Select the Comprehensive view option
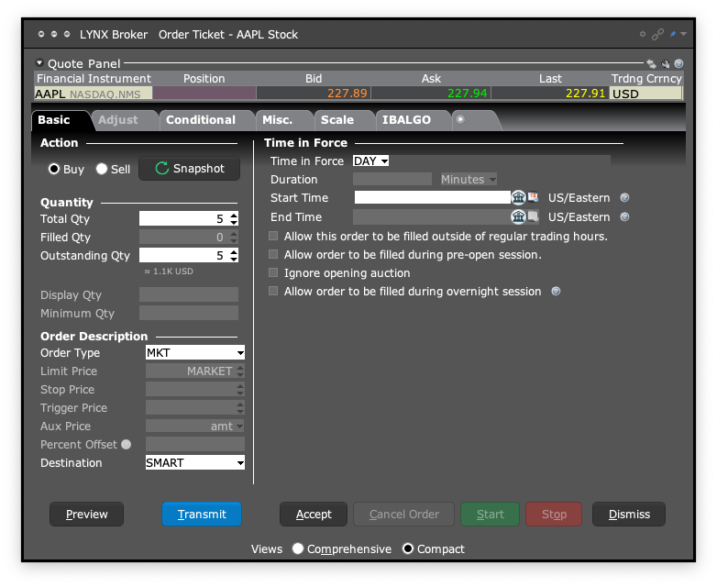 pyautogui.click(x=298, y=549)
